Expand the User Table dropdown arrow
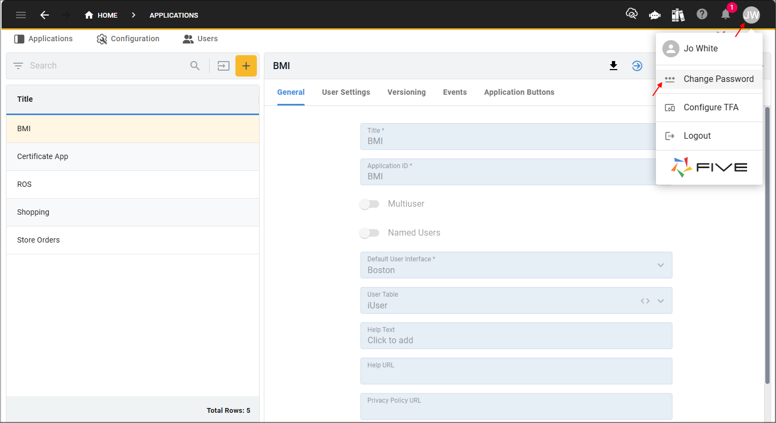This screenshot has width=776, height=423. (661, 301)
